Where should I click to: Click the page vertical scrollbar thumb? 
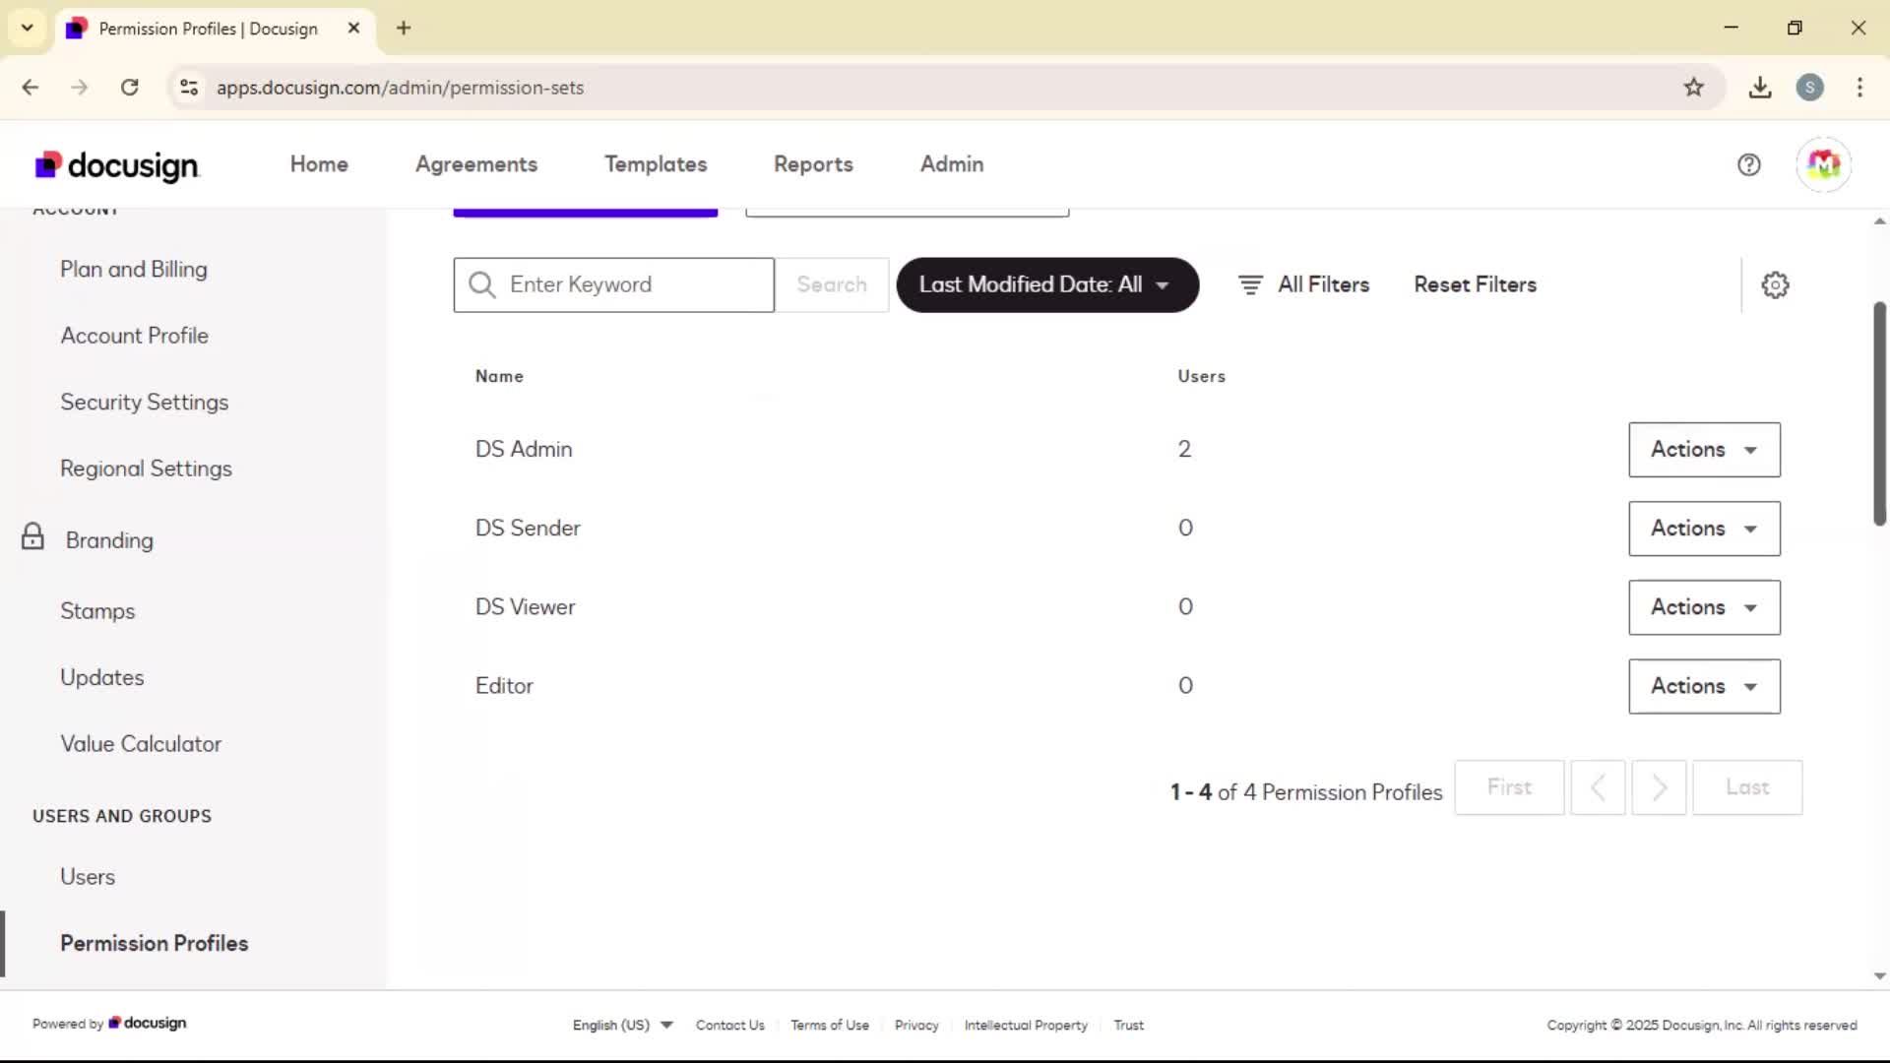point(1879,413)
